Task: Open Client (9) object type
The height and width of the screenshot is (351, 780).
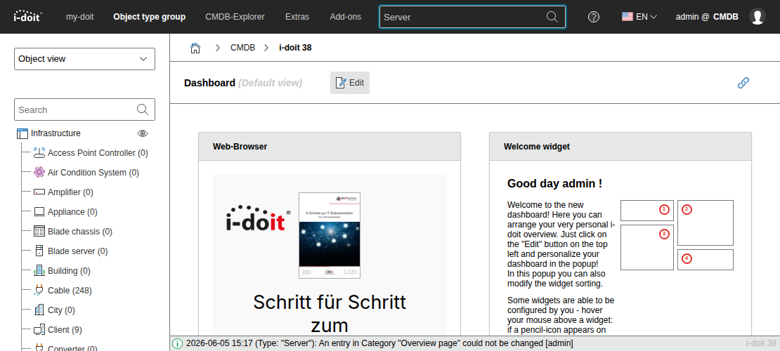Action: point(65,330)
